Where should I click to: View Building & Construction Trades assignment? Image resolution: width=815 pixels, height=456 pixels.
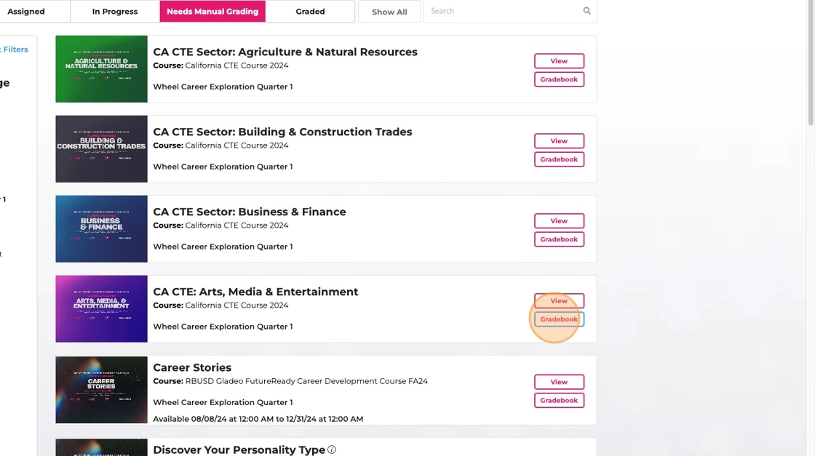tap(560, 141)
